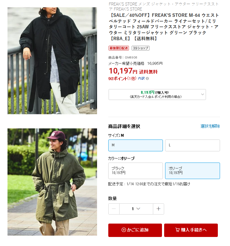230x246 pixels.
Task: Click the 39ショップ badge
Action: click(x=140, y=48)
